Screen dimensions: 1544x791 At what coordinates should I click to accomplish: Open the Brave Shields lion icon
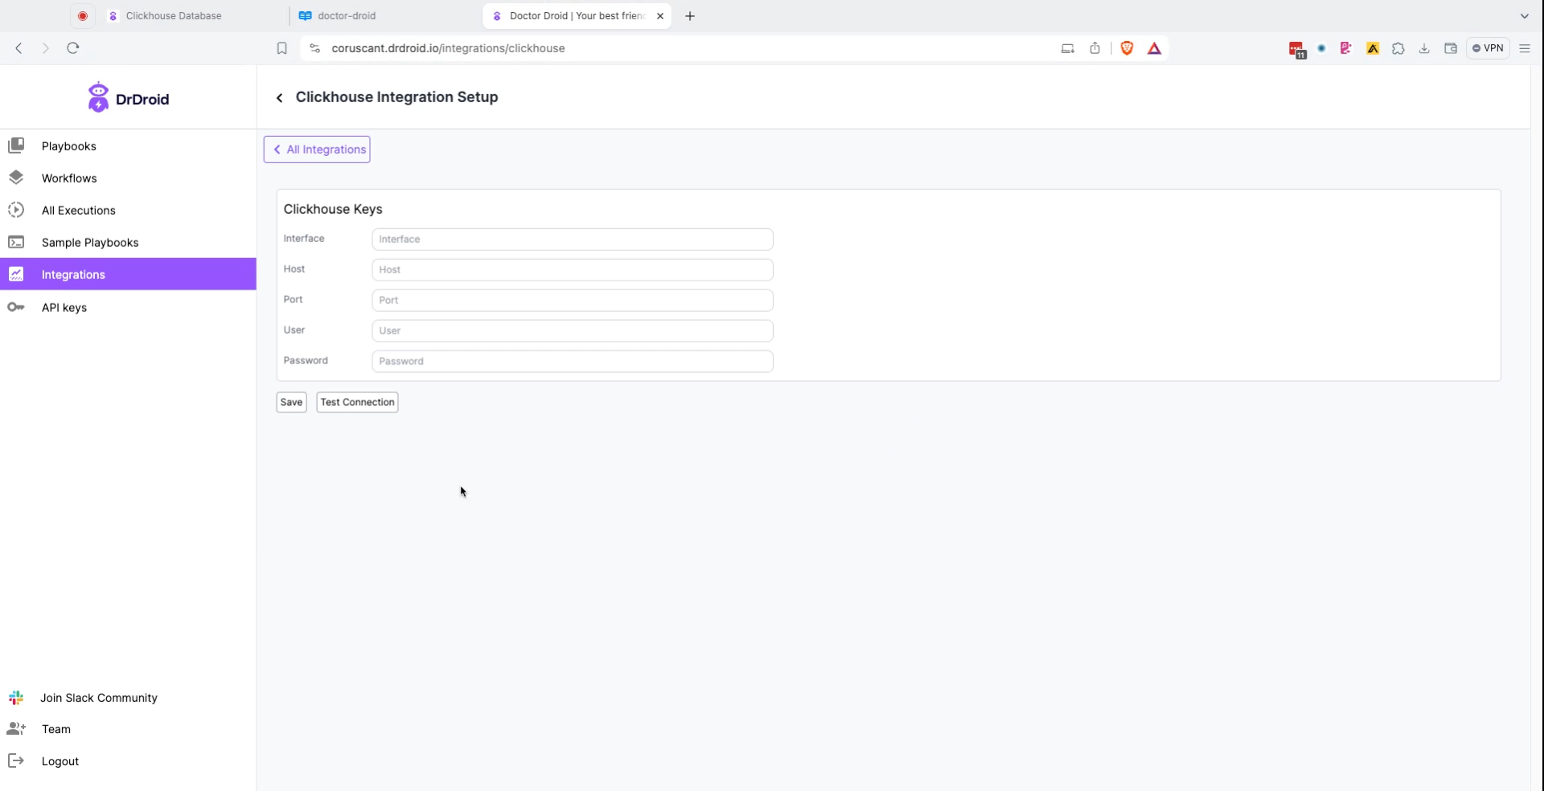click(x=1127, y=48)
